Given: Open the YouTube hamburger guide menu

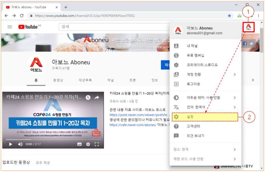Looking at the screenshot, I should [10, 27].
